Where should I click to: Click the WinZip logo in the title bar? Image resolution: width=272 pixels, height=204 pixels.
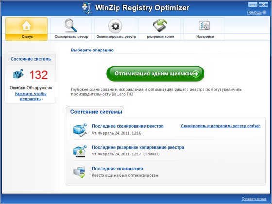[87, 8]
